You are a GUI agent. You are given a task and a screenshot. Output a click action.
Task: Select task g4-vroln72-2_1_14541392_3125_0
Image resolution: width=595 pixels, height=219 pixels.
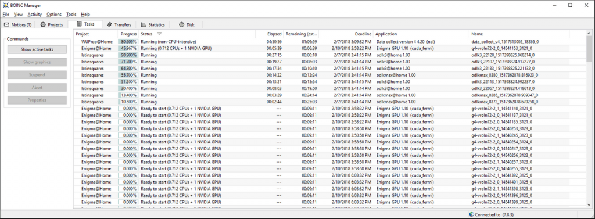pos(501,175)
